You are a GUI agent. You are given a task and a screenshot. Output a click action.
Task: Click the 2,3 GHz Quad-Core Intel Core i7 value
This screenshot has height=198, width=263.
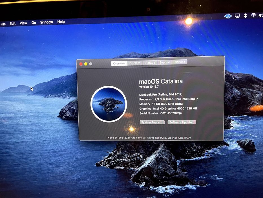point(176,99)
